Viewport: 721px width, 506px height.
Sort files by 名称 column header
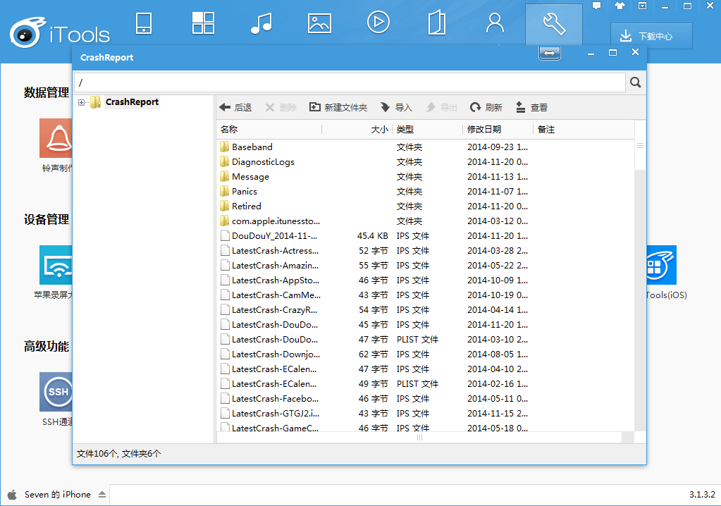coord(230,130)
